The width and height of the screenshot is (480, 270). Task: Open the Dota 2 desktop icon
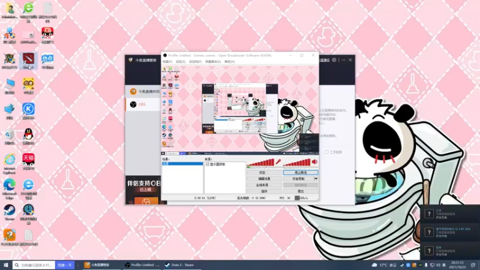click(x=28, y=61)
